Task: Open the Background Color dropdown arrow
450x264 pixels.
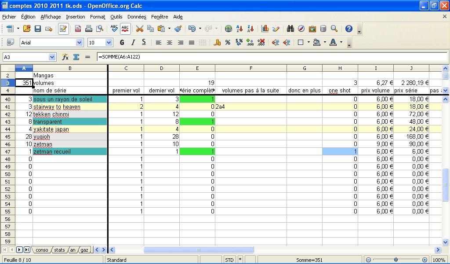Action: [x=325, y=43]
